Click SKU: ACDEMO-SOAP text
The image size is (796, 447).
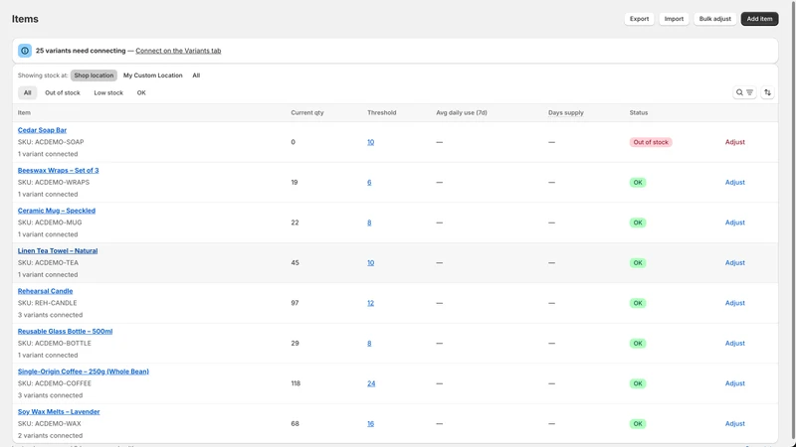[x=51, y=142]
